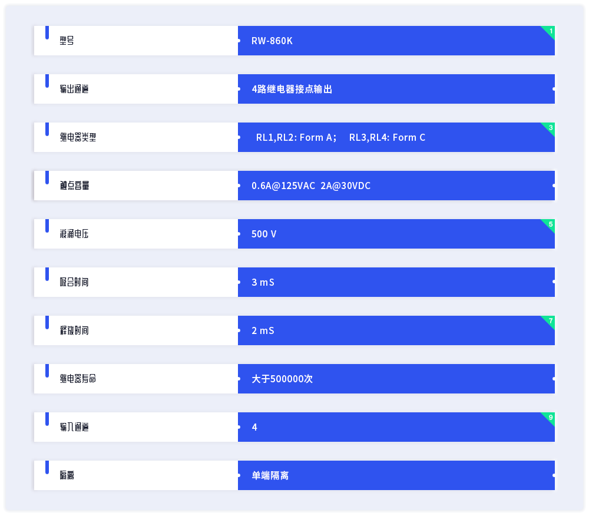Screen dimensions: 589x516
Task: Click the 2 mS release time value
Action: click(263, 330)
